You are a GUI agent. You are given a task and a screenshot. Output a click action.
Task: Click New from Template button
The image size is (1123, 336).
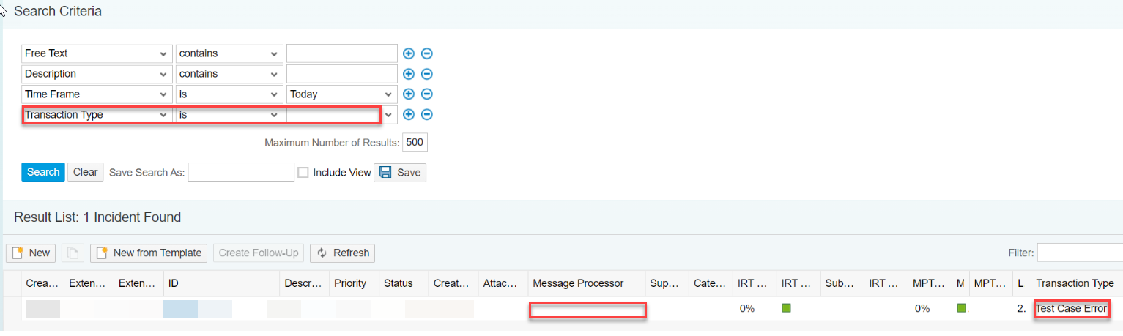click(x=149, y=253)
